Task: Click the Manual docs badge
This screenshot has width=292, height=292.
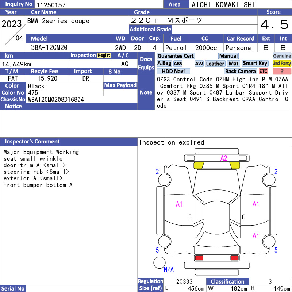Action: point(228,56)
